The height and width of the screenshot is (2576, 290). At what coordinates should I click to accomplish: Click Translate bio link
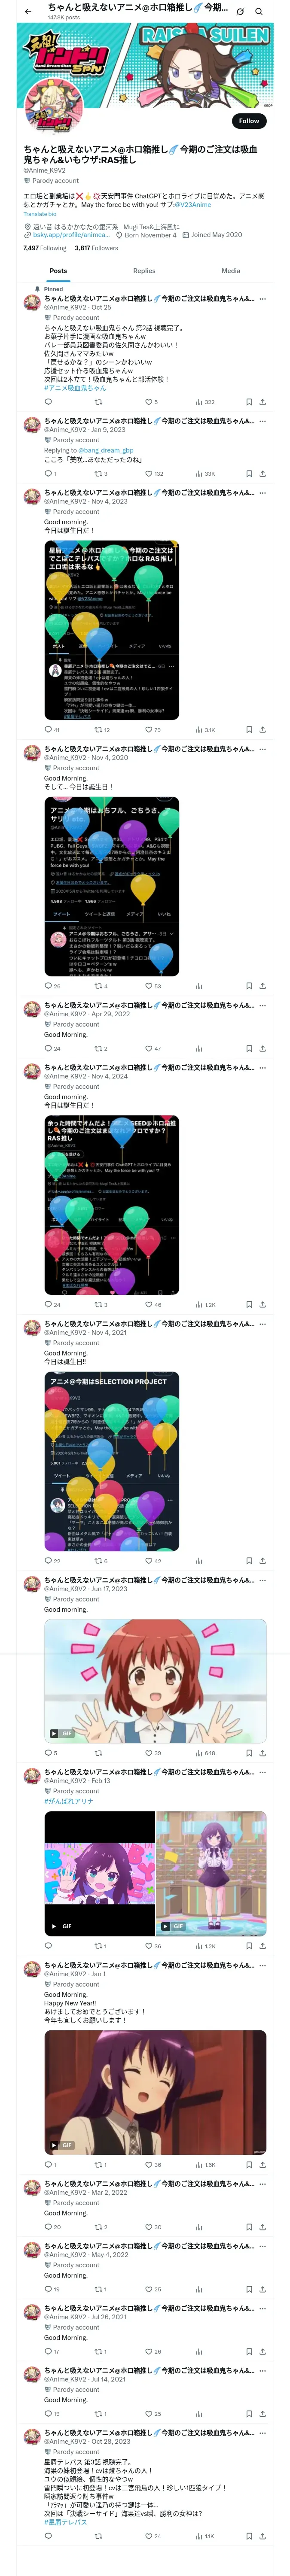[40, 214]
